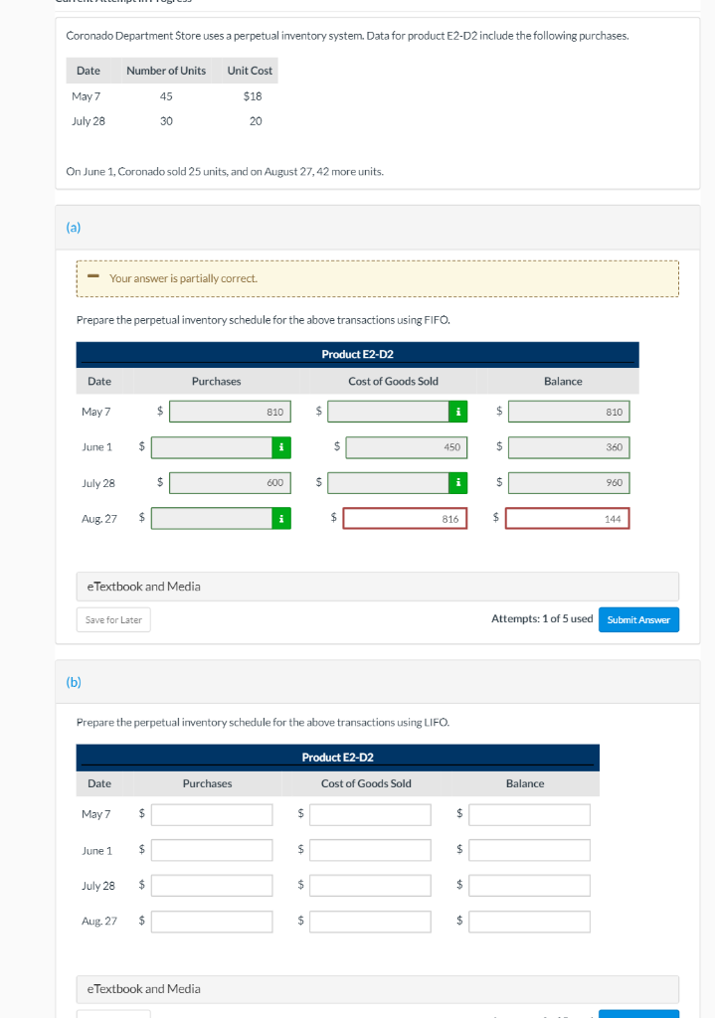Select FIFO June 1 Cost of Goods Sold field 450
The image size is (715, 1018).
point(407,447)
